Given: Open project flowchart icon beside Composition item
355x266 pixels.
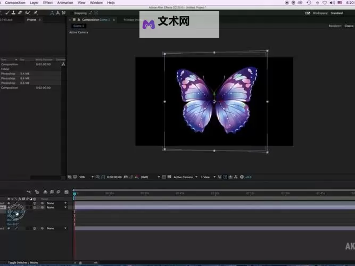Looking at the screenshot, I should pos(63,64).
